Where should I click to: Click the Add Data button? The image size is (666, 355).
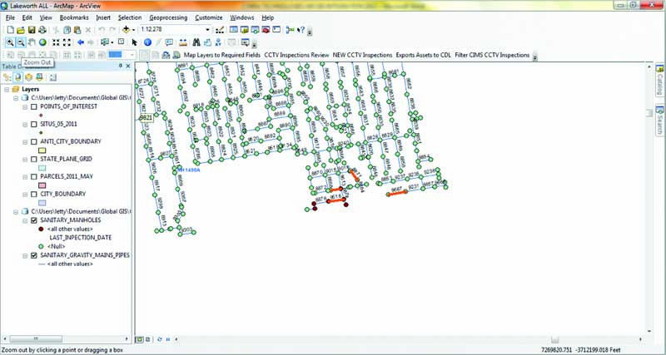(x=126, y=30)
